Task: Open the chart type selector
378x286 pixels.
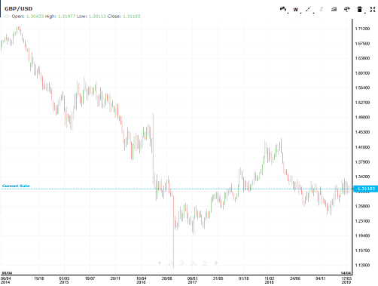Action: coord(283,9)
